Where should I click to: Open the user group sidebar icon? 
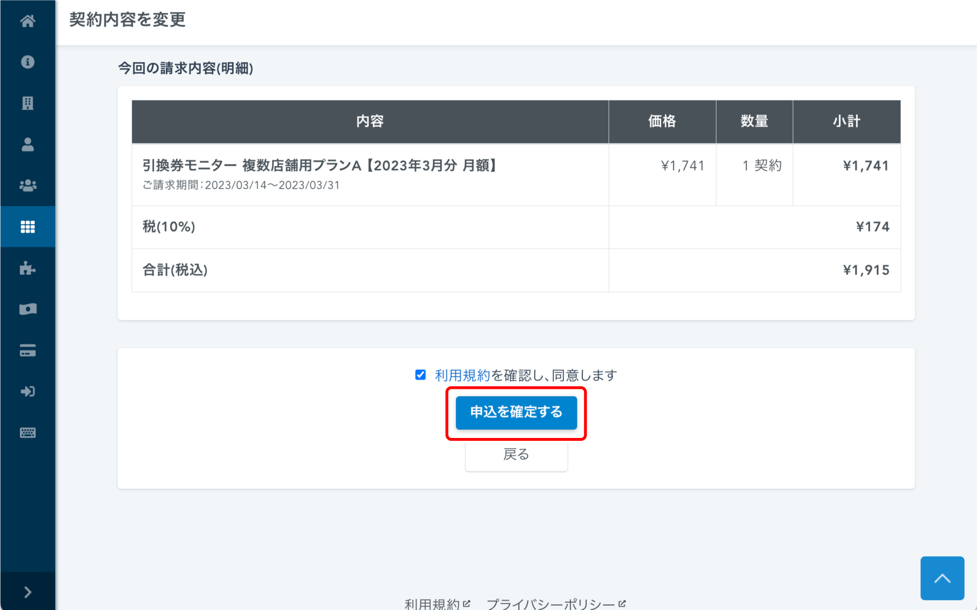(28, 185)
